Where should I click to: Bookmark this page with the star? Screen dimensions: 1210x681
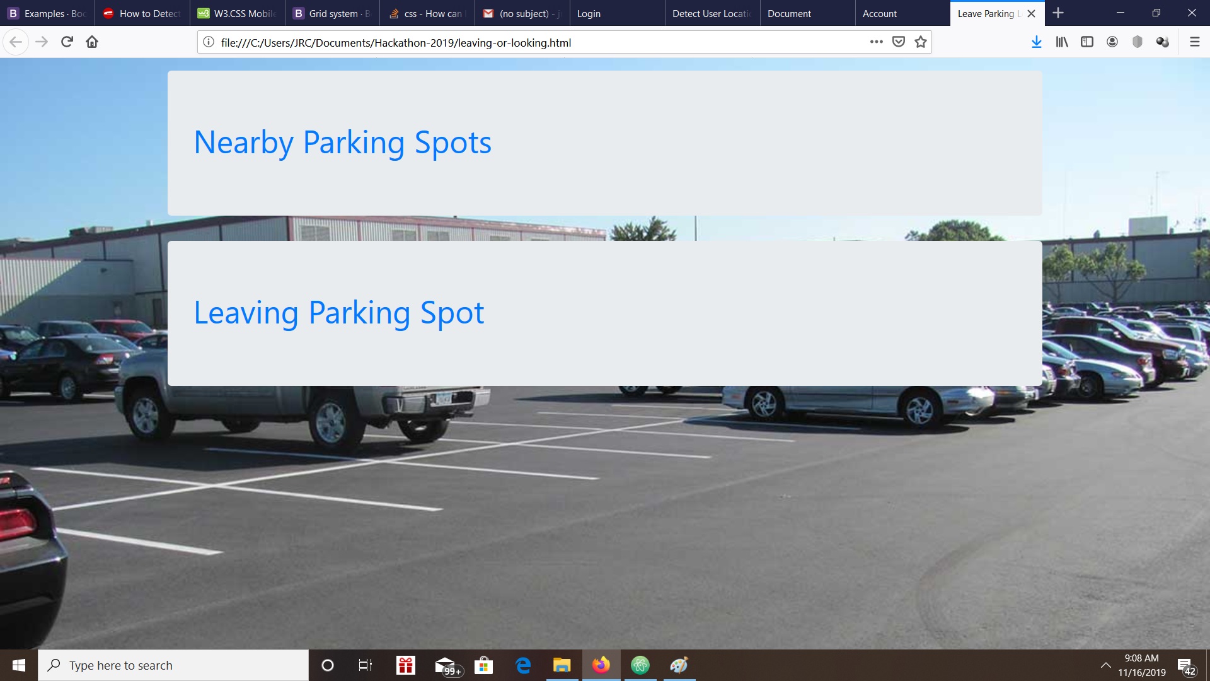(x=921, y=42)
